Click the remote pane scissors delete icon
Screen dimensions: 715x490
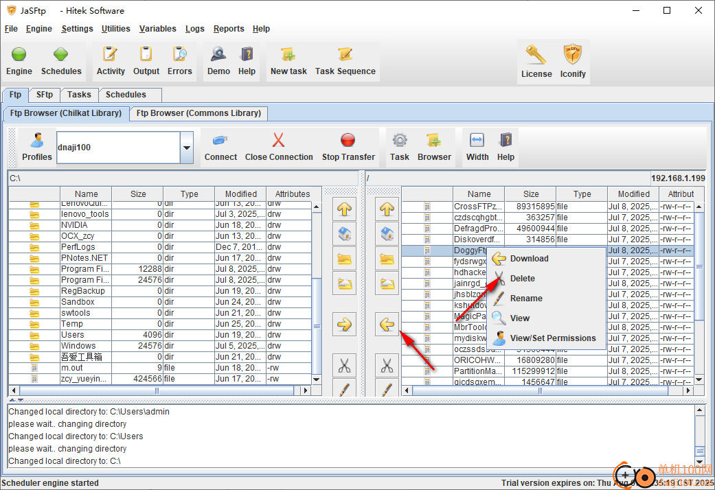tap(387, 365)
